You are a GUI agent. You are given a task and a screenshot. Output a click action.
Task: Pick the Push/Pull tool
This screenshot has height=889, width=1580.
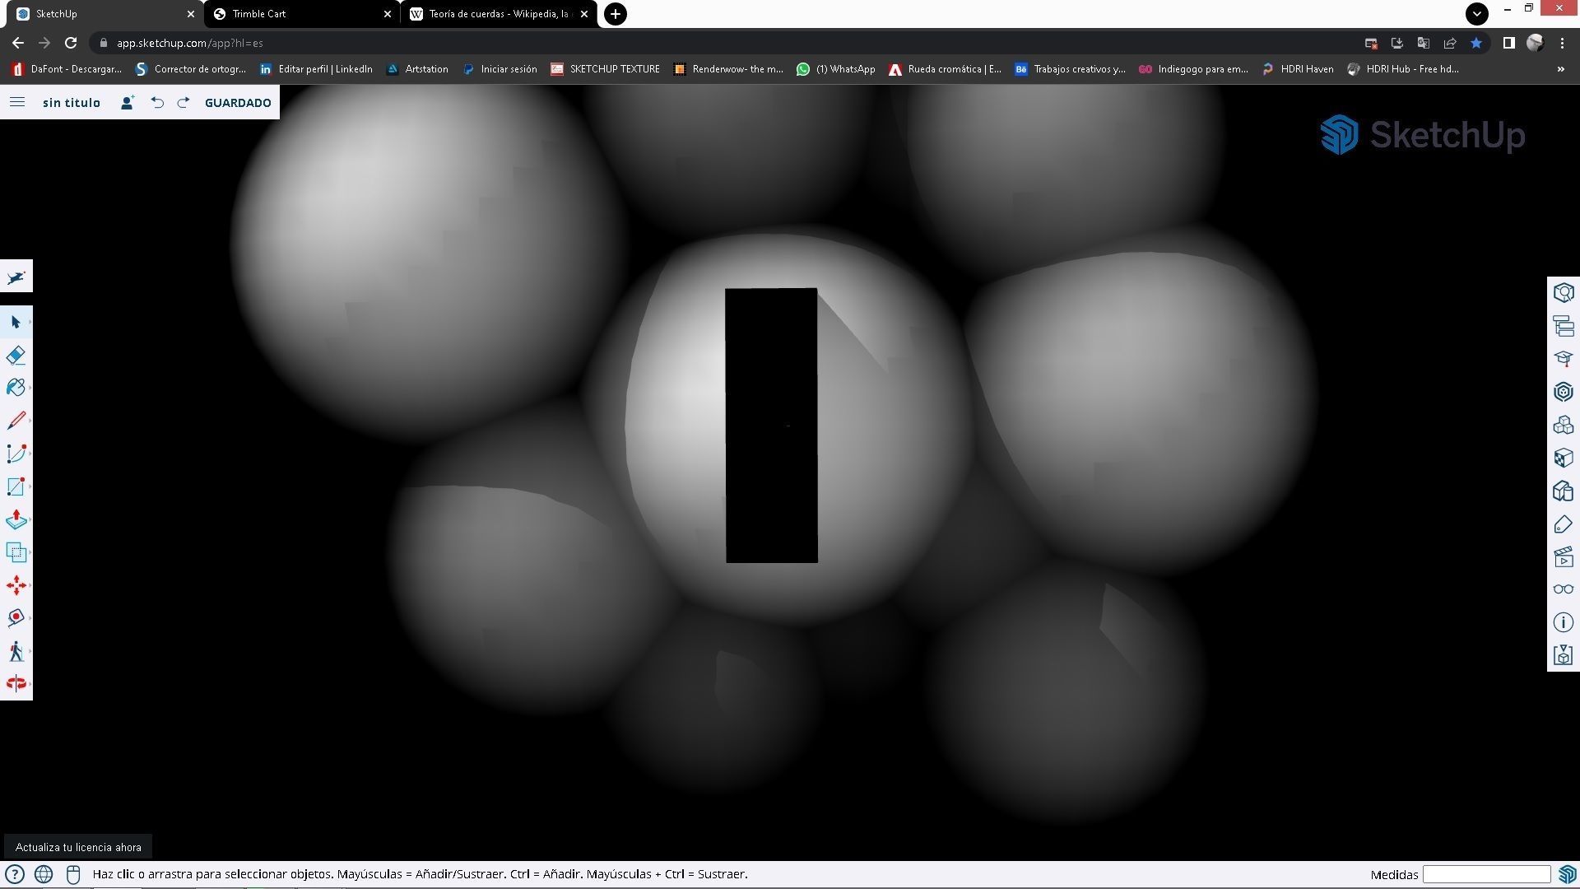pos(16,519)
